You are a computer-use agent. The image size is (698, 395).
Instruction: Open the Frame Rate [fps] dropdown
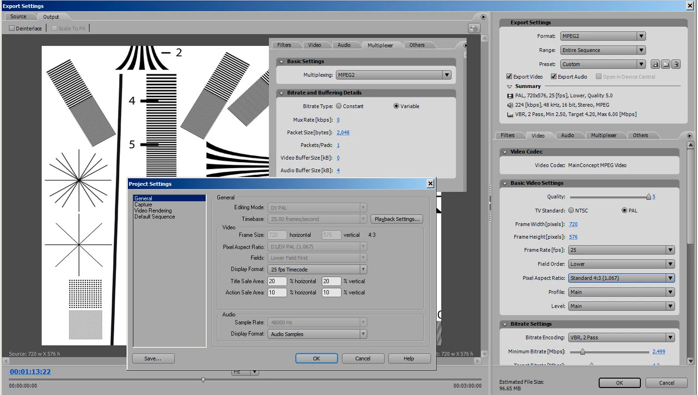point(621,250)
